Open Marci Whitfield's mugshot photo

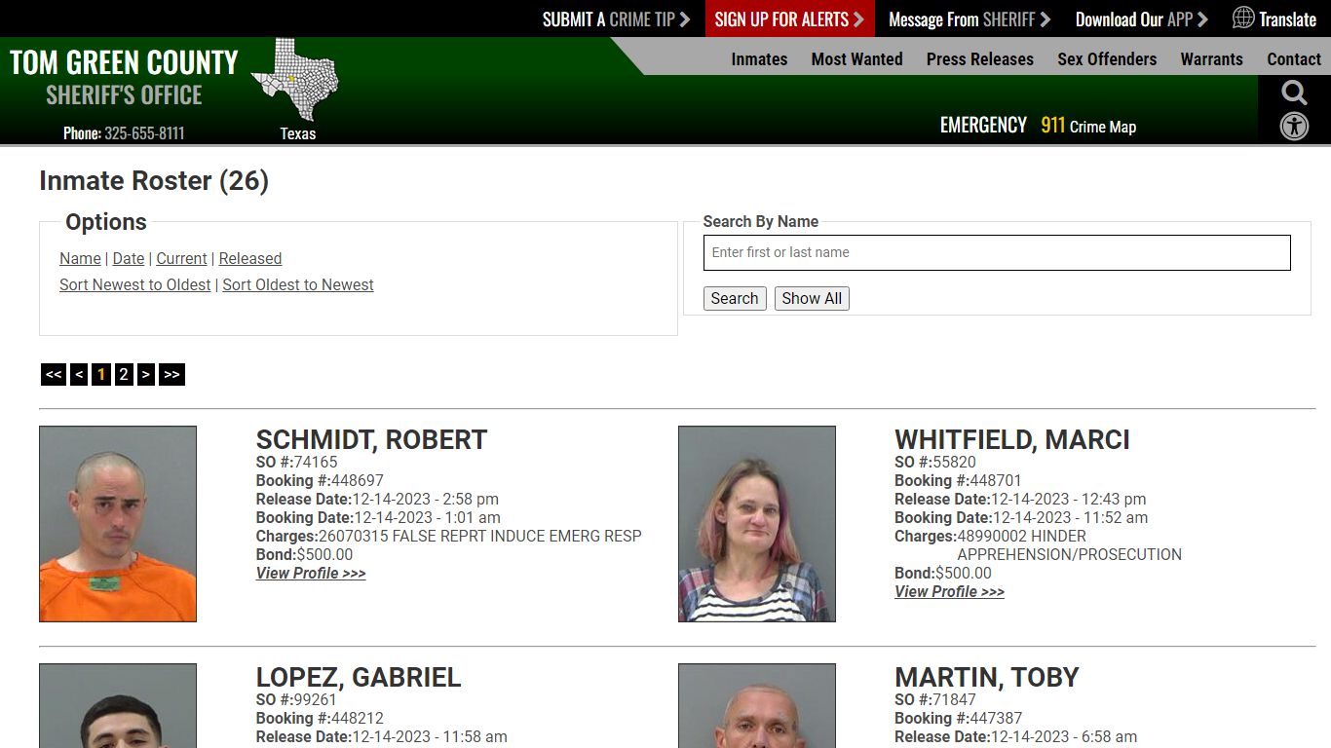[757, 524]
